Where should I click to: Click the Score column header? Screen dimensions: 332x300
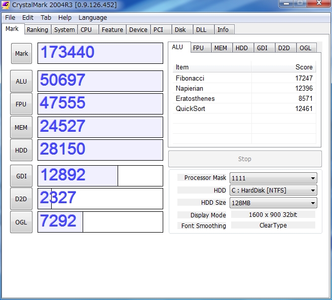pyautogui.click(x=284, y=67)
